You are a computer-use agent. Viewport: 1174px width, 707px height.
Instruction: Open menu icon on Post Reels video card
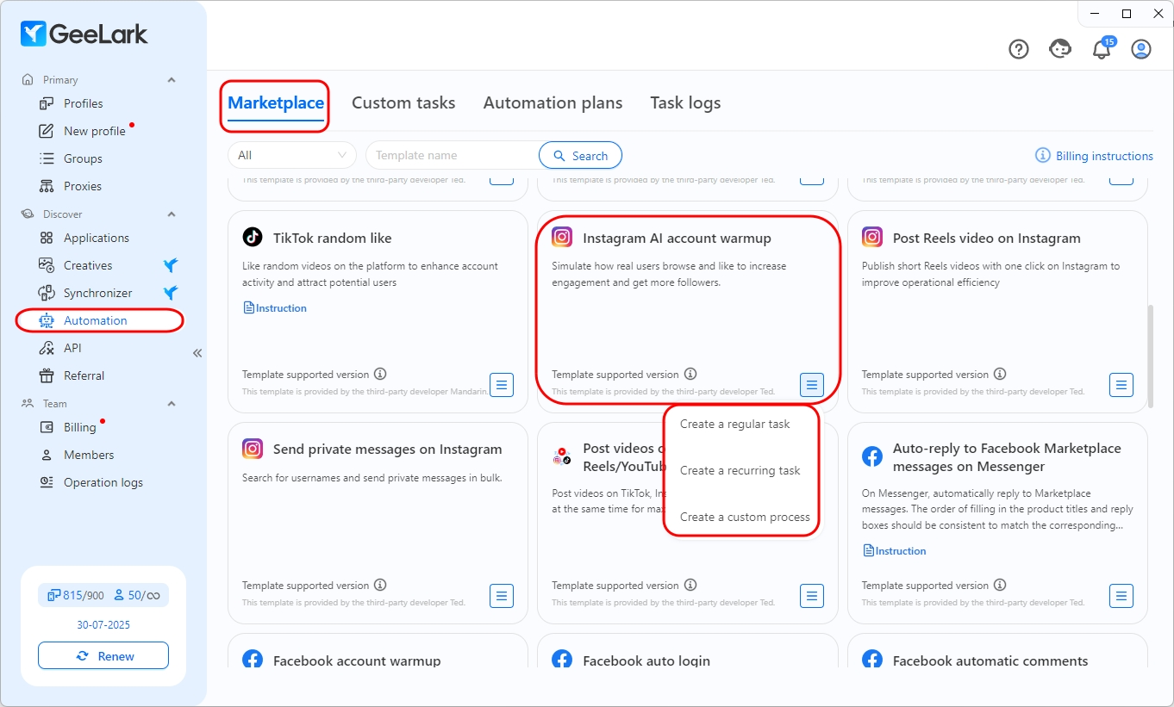point(1121,384)
